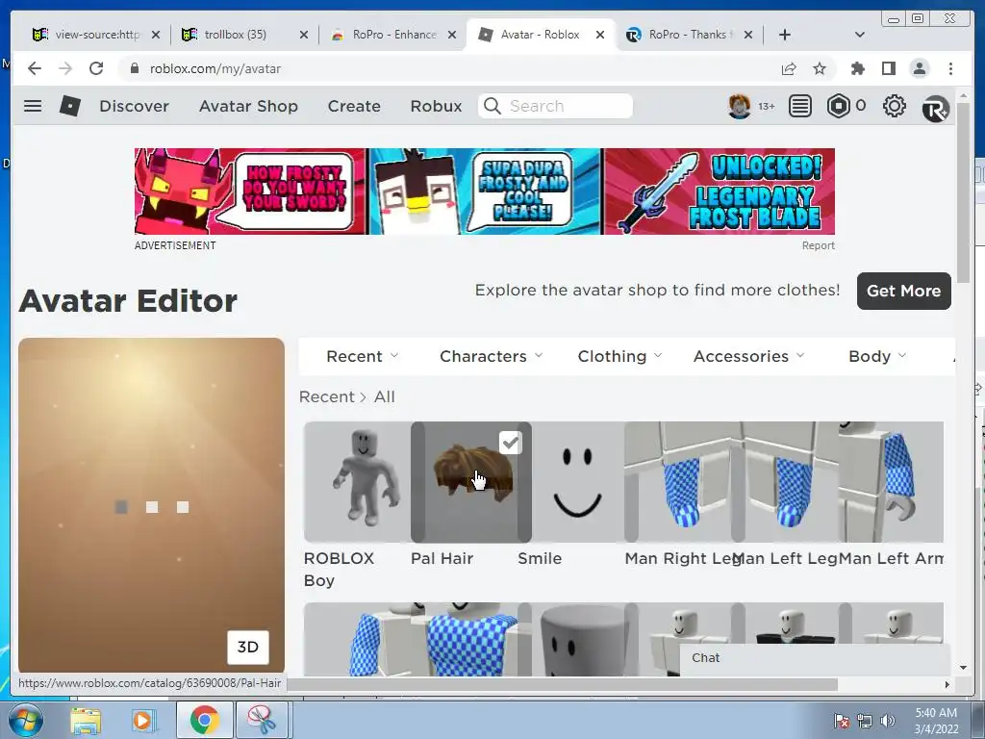Click the Robux balance hexagon icon

pos(838,106)
